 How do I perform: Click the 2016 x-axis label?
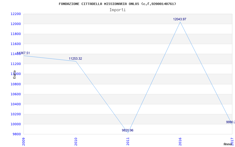pyautogui.click(x=180, y=141)
